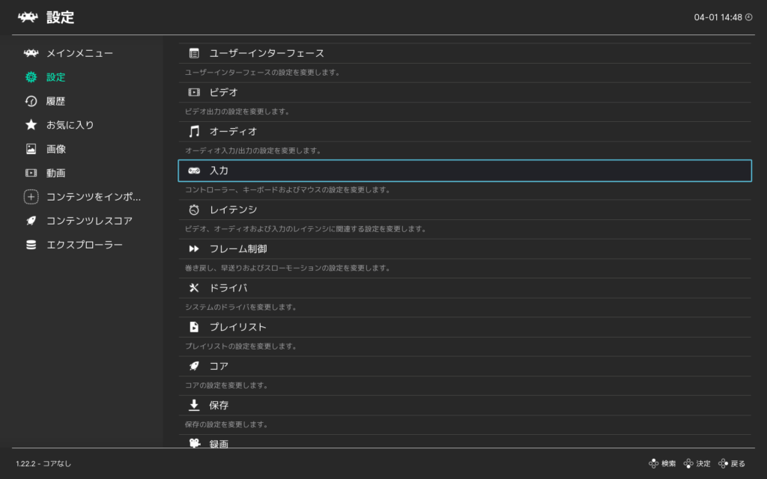This screenshot has height=479, width=767.
Task: Click the music note icon for オーディオ
Action: point(194,132)
